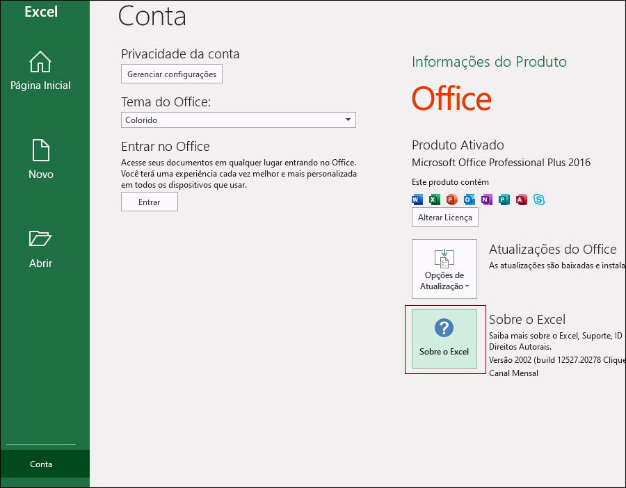
Task: Click the Canal Mensal text
Action: click(x=513, y=373)
